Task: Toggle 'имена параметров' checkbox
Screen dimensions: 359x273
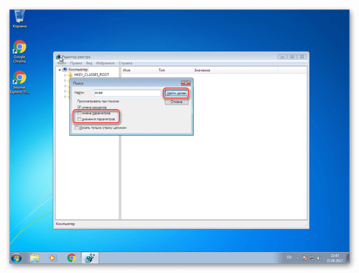Action: click(79, 113)
